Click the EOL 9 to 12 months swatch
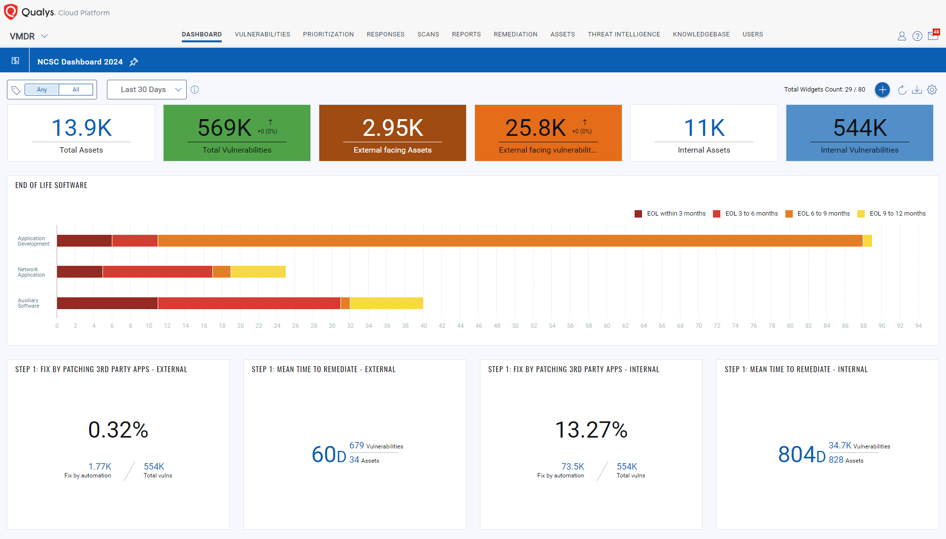The image size is (946, 539). pos(861,214)
